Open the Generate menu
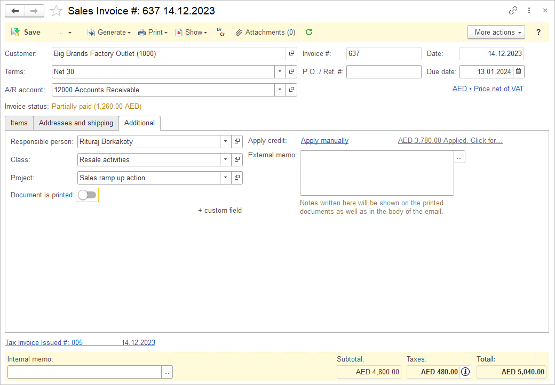 pyautogui.click(x=109, y=32)
